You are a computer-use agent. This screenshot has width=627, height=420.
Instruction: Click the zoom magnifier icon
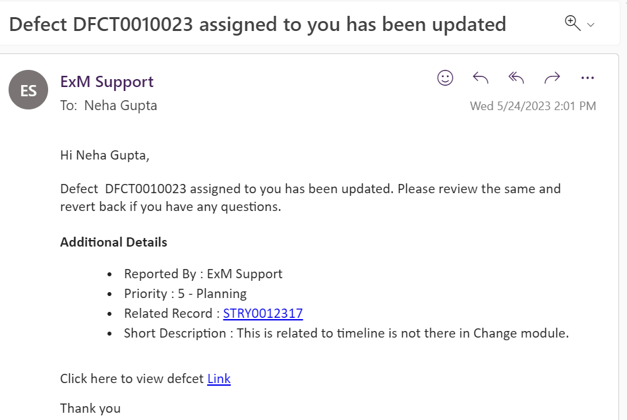(572, 23)
